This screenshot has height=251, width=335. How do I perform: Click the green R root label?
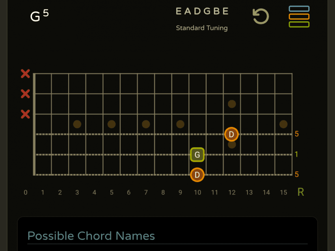tap(301, 192)
